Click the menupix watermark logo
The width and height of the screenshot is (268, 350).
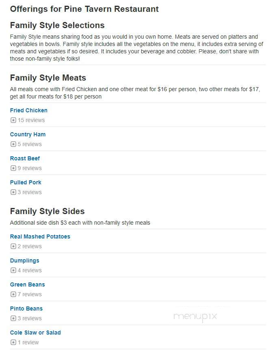195,317
